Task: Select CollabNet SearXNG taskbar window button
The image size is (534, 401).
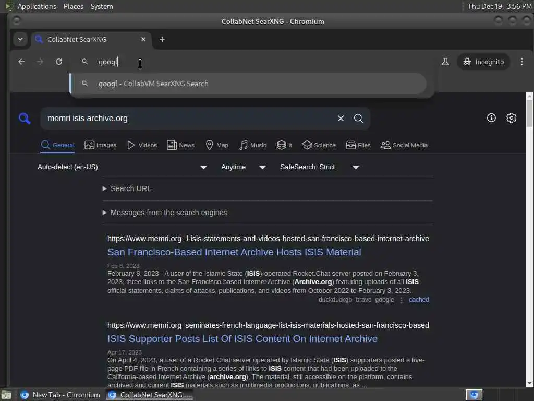Action: [150, 395]
